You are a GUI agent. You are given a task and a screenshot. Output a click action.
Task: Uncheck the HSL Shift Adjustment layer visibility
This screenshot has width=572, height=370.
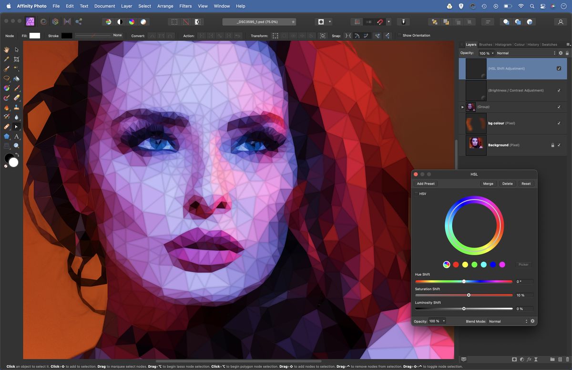pos(559,68)
